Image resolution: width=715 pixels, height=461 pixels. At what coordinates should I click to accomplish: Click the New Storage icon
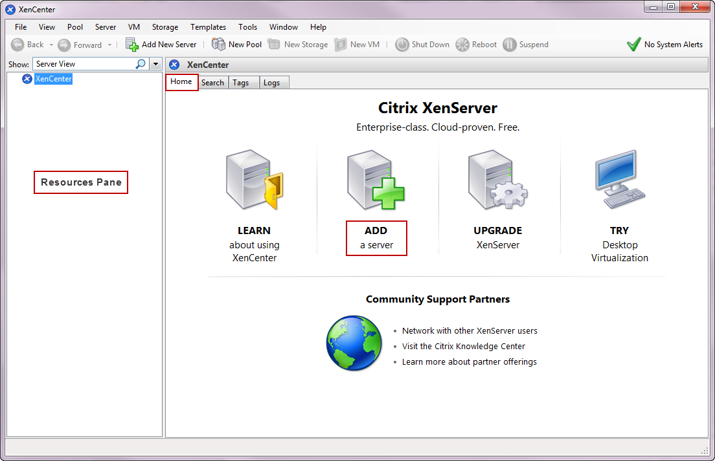(273, 44)
